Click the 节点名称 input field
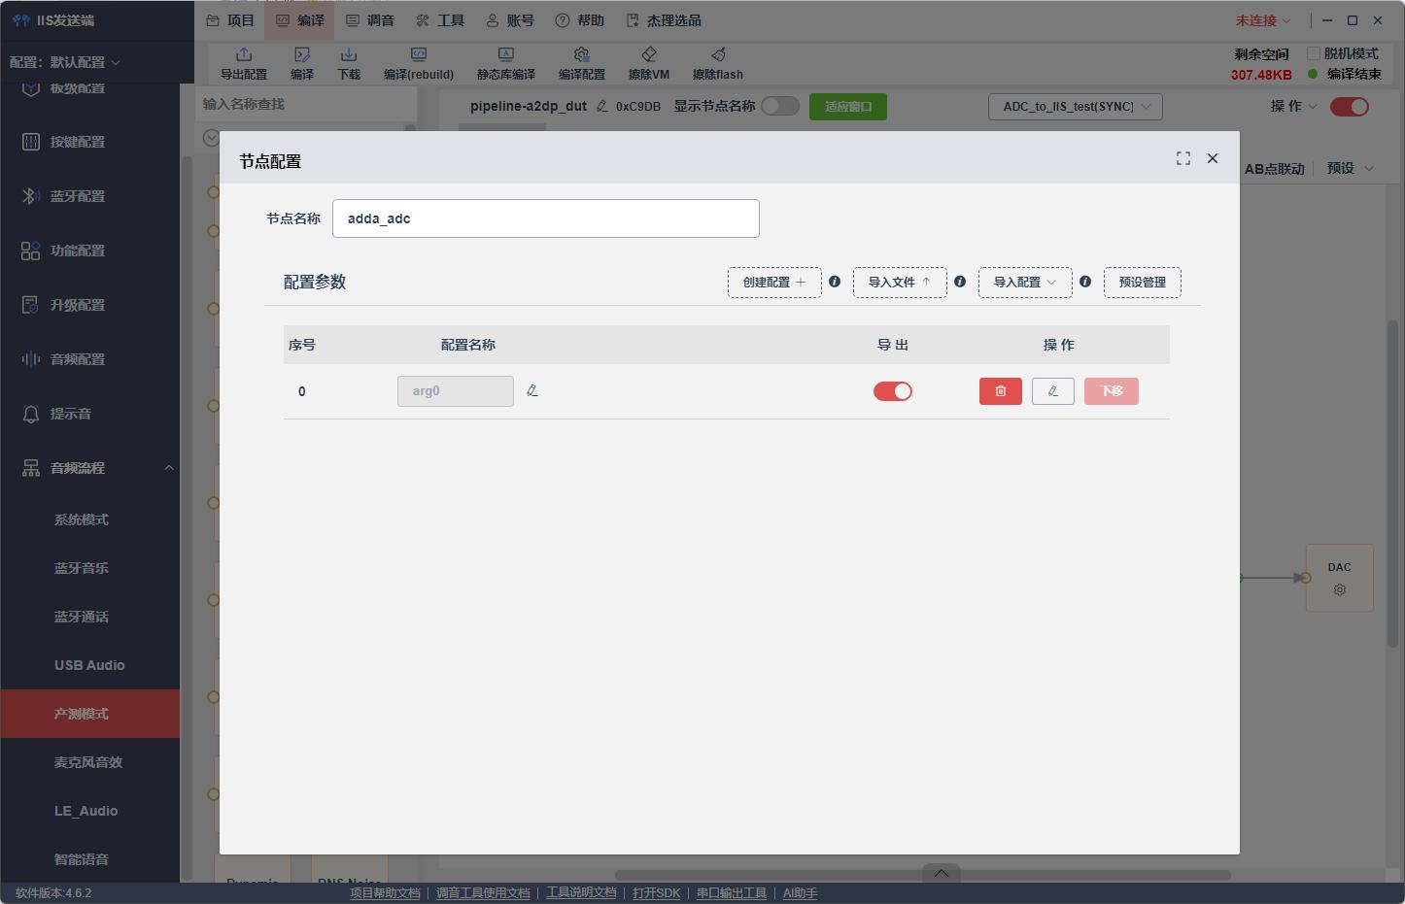 [546, 218]
